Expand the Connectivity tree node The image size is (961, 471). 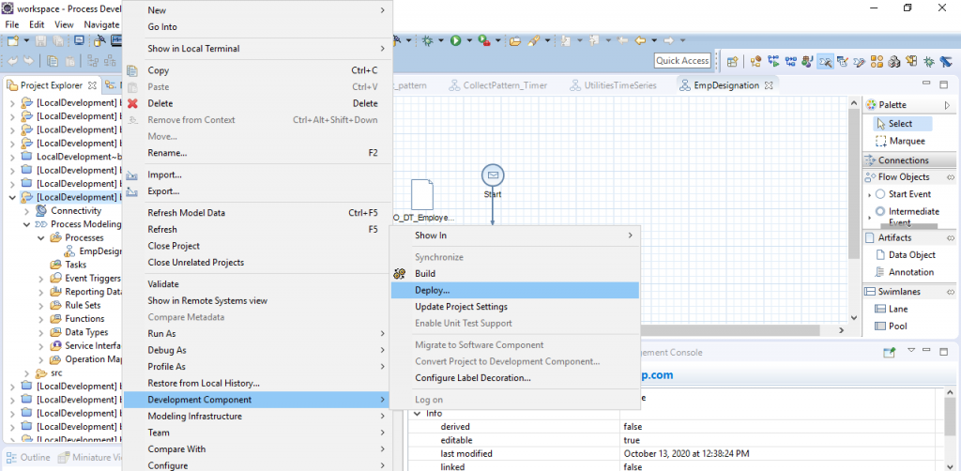(26, 211)
